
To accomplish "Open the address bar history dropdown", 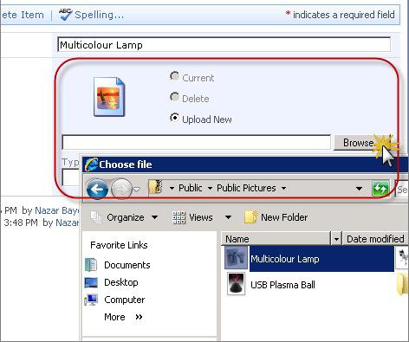I will [359, 189].
